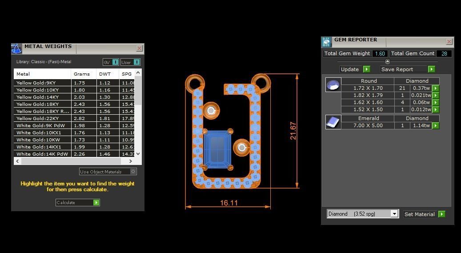
Task: Click the horizontal scrollbar left arrow
Action: [18, 161]
